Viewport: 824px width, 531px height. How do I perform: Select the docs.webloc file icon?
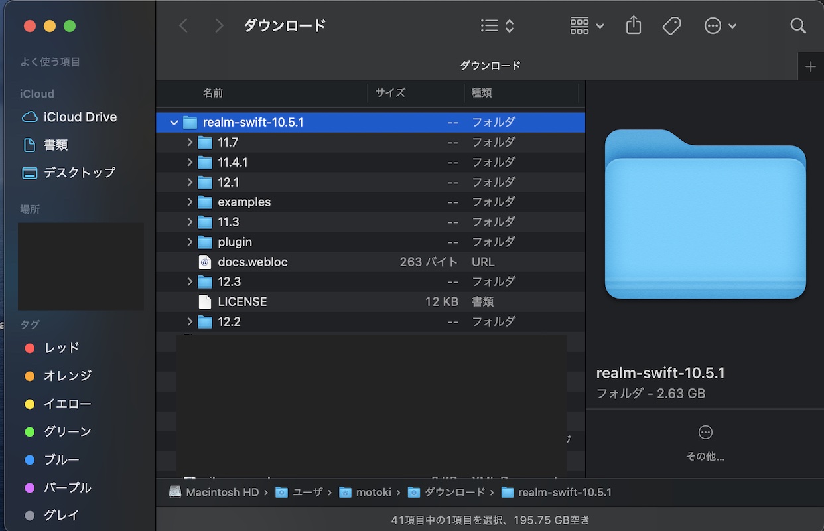[x=205, y=262]
